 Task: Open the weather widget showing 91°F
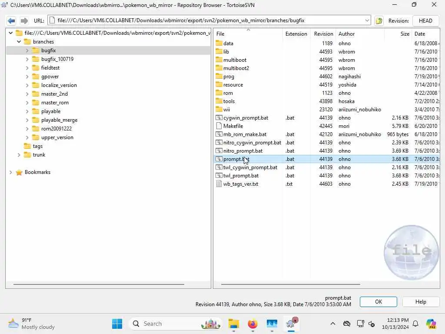coord(31,324)
